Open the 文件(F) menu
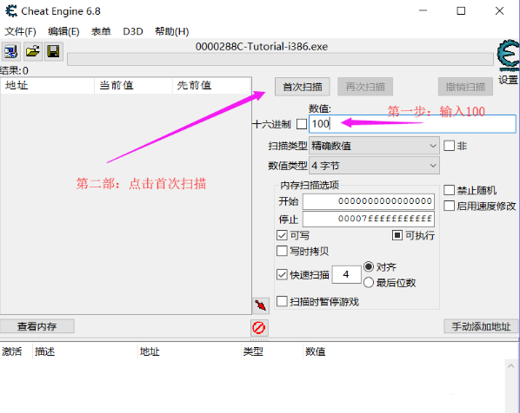Viewport: 520px width, 413px height. [x=20, y=31]
